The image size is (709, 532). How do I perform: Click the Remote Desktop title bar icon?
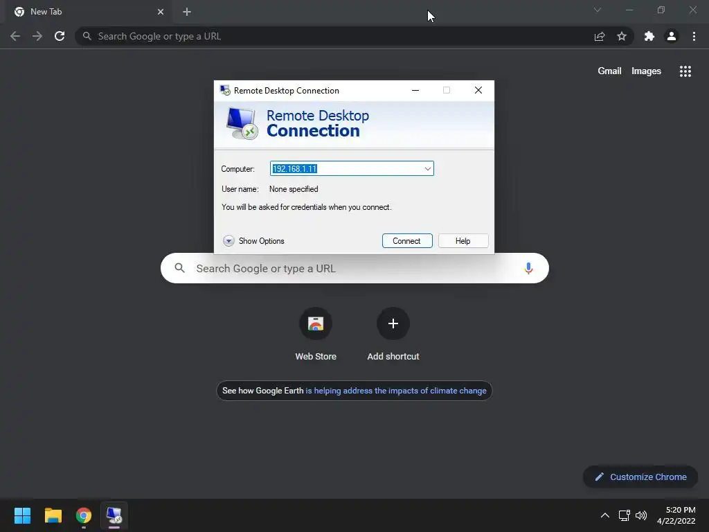pos(225,90)
